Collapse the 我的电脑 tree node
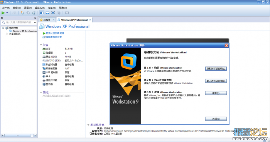270x142 pixels. [3, 28]
